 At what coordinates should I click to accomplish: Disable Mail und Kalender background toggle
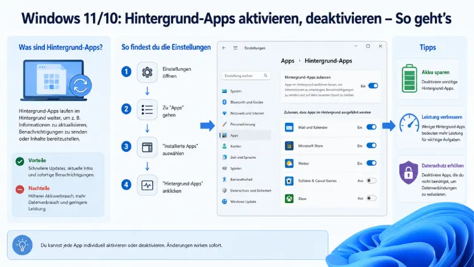pyautogui.click(x=371, y=127)
